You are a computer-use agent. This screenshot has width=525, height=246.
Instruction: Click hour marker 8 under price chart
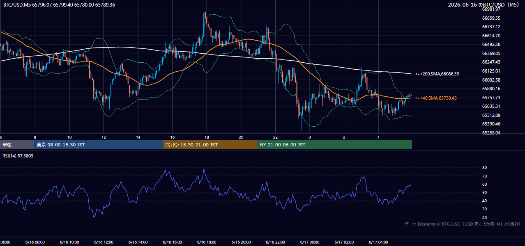(35, 137)
